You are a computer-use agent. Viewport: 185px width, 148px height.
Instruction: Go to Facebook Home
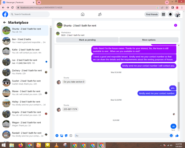[x=83, y=14]
